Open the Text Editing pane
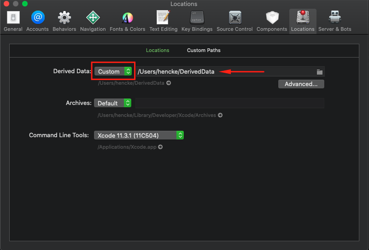The height and width of the screenshot is (250, 369). 164,21
